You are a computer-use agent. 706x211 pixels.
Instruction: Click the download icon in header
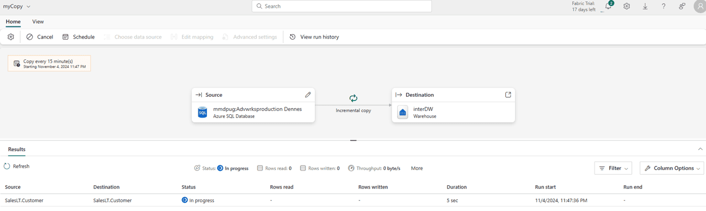(x=645, y=7)
